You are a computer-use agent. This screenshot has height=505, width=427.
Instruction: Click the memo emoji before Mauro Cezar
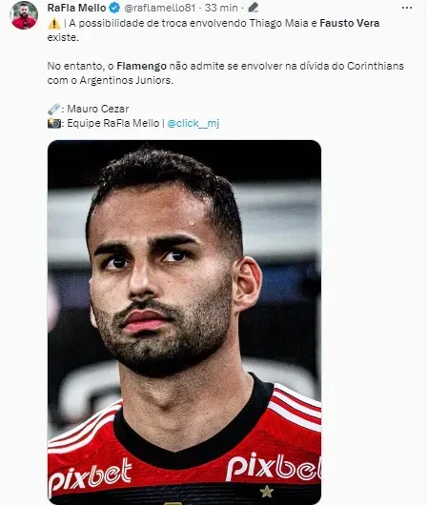pyautogui.click(x=53, y=109)
